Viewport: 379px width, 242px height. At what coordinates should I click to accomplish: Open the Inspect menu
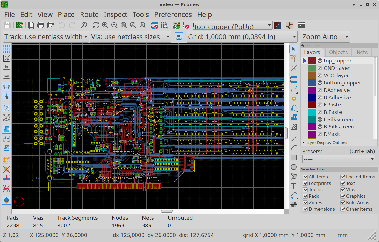point(115,15)
